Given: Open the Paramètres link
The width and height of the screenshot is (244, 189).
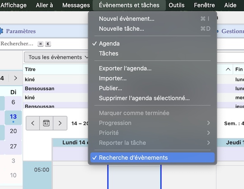Looking at the screenshot, I should pyautogui.click(x=21, y=31).
